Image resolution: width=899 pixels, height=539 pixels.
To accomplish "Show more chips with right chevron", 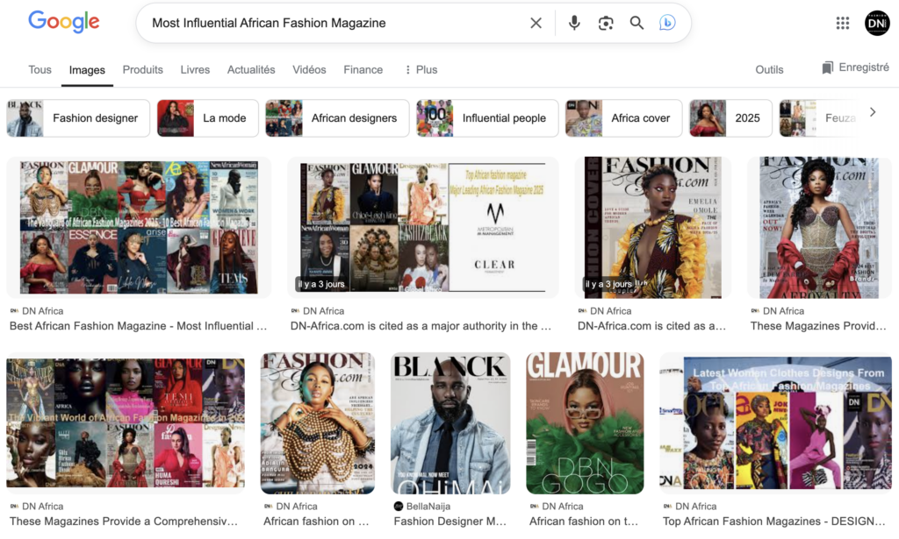I will pyautogui.click(x=873, y=112).
